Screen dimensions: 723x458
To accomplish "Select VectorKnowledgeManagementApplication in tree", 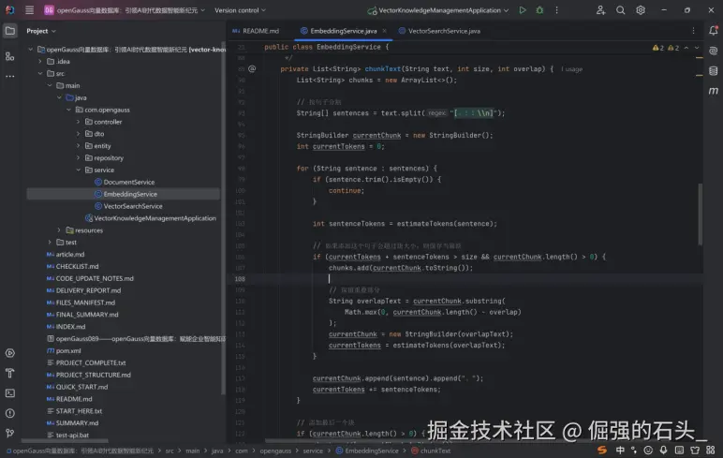I will coord(155,218).
